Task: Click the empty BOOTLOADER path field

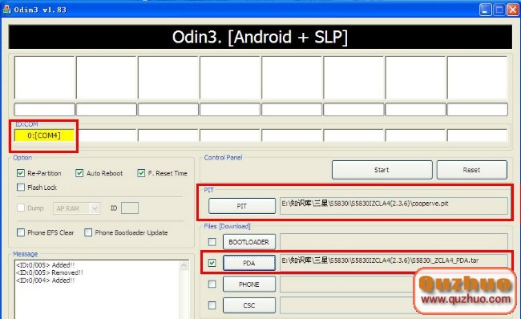Action: point(394,241)
